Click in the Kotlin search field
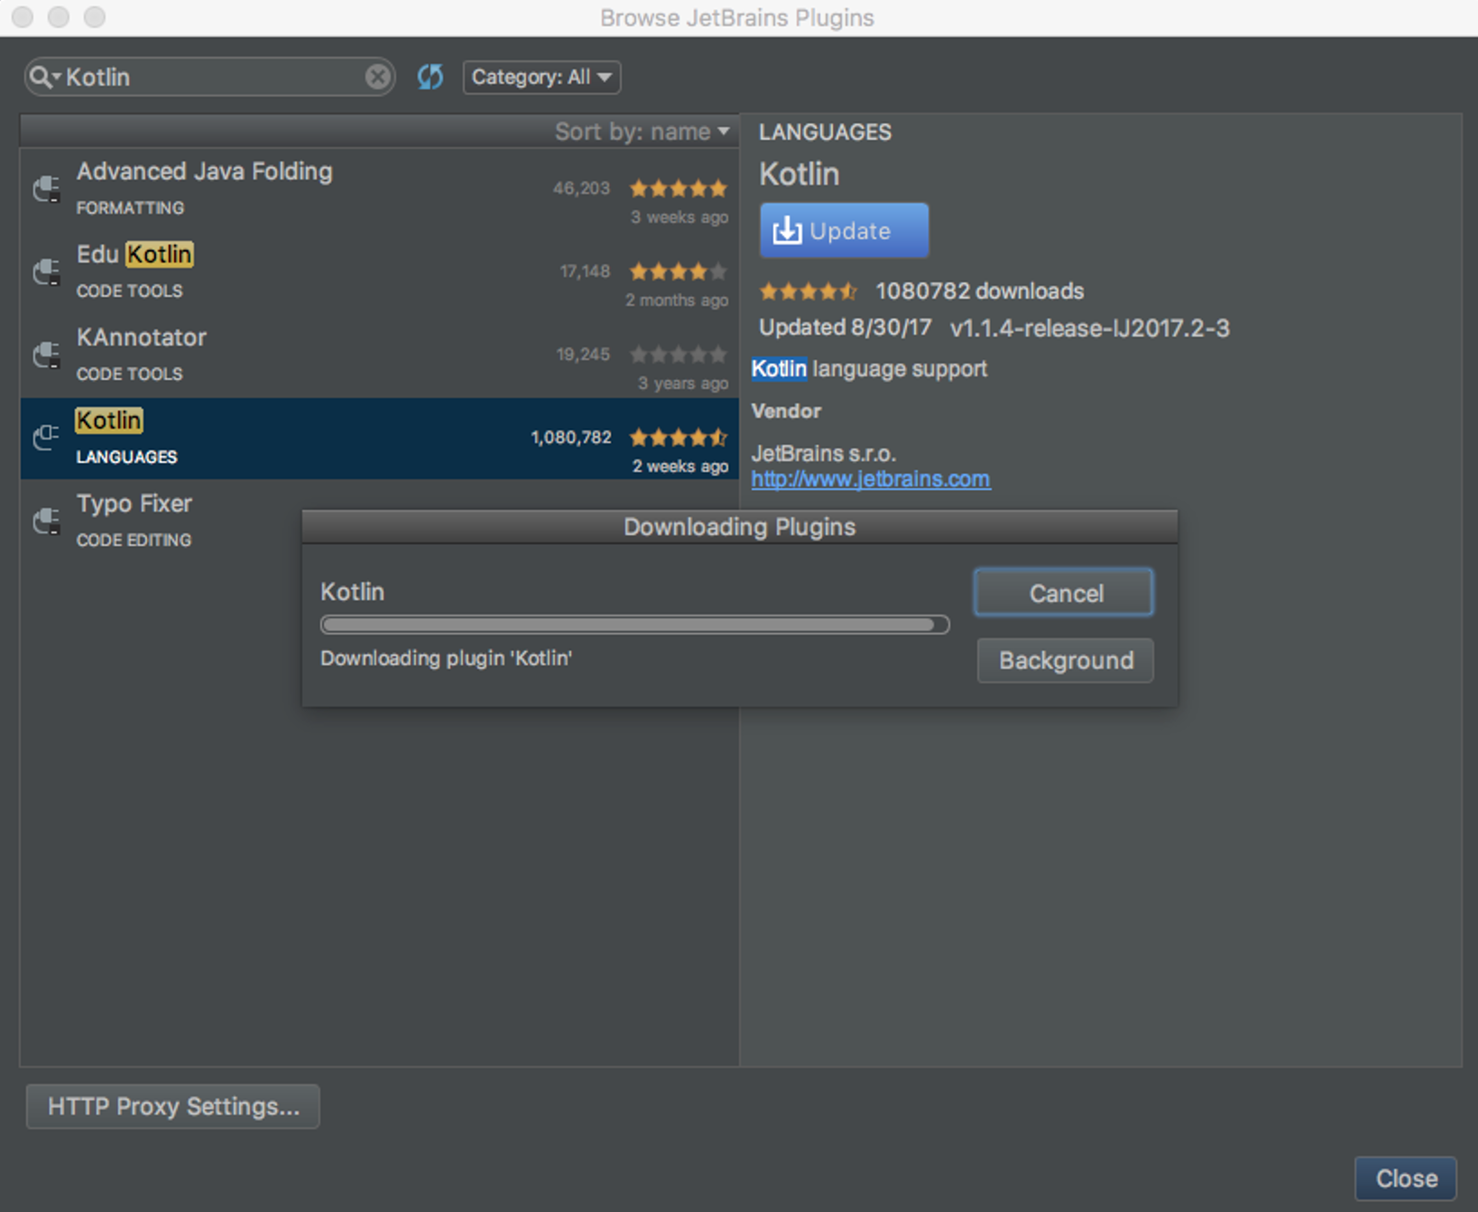 tap(210, 77)
